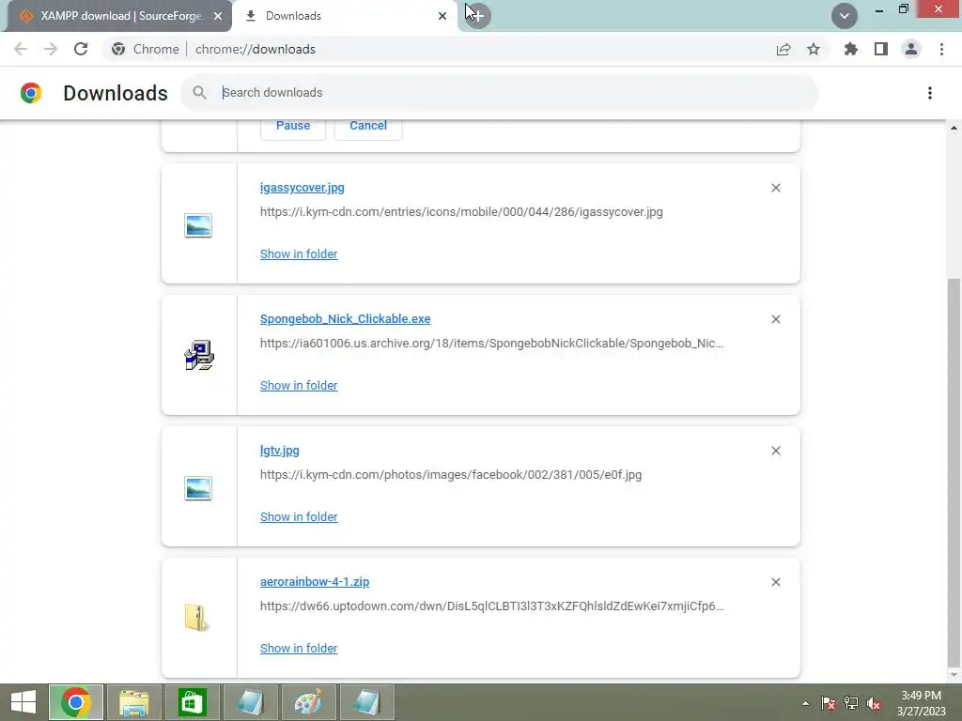Click the search magnifier icon
Viewport: 962px width, 721px height.
199,93
